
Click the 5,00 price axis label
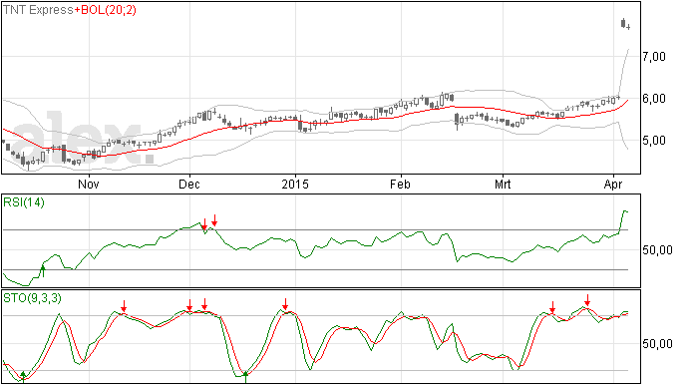click(x=654, y=141)
